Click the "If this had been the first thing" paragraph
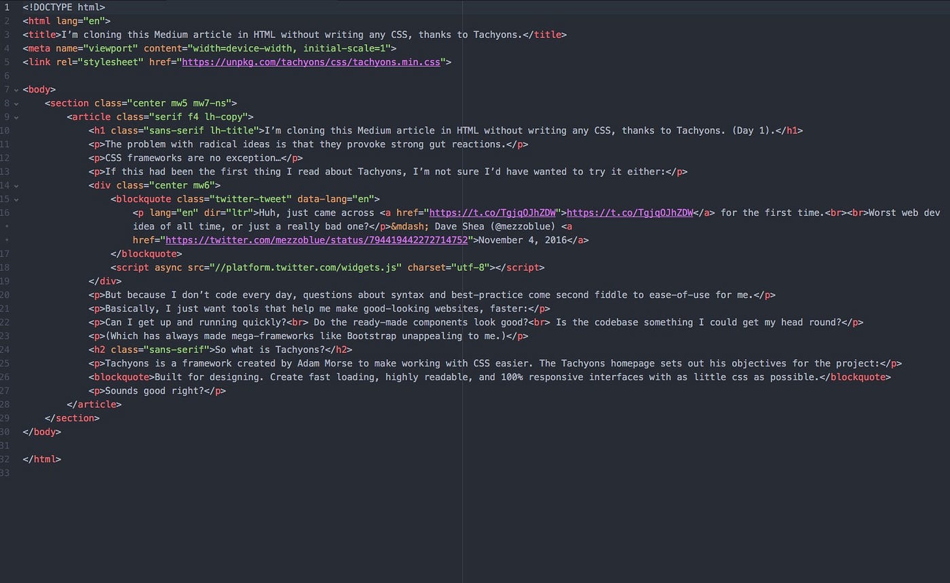This screenshot has width=950, height=583. tap(387, 172)
